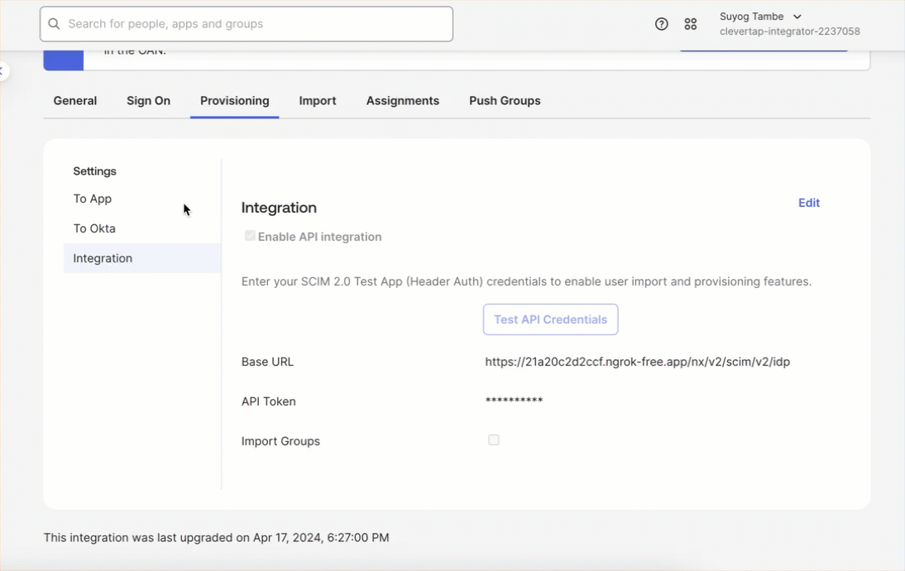Open the Sign On tab
Image resolution: width=905 pixels, height=571 pixels.
pyautogui.click(x=148, y=100)
